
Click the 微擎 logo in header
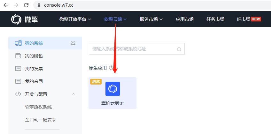click(x=24, y=19)
